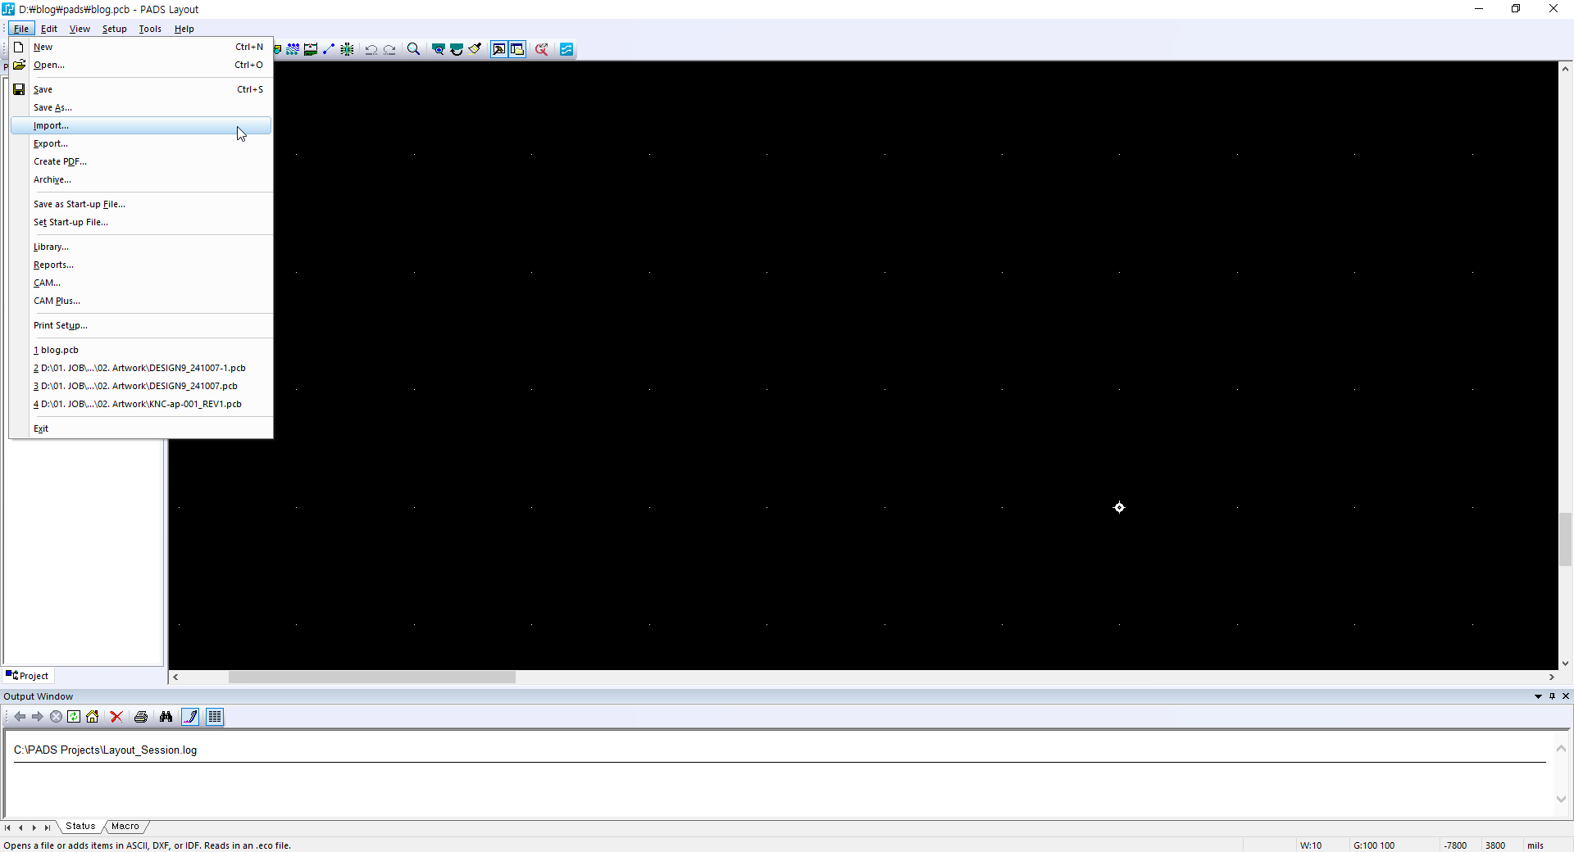Click the red X clear icon in Output Window
1574x852 pixels.
click(116, 717)
